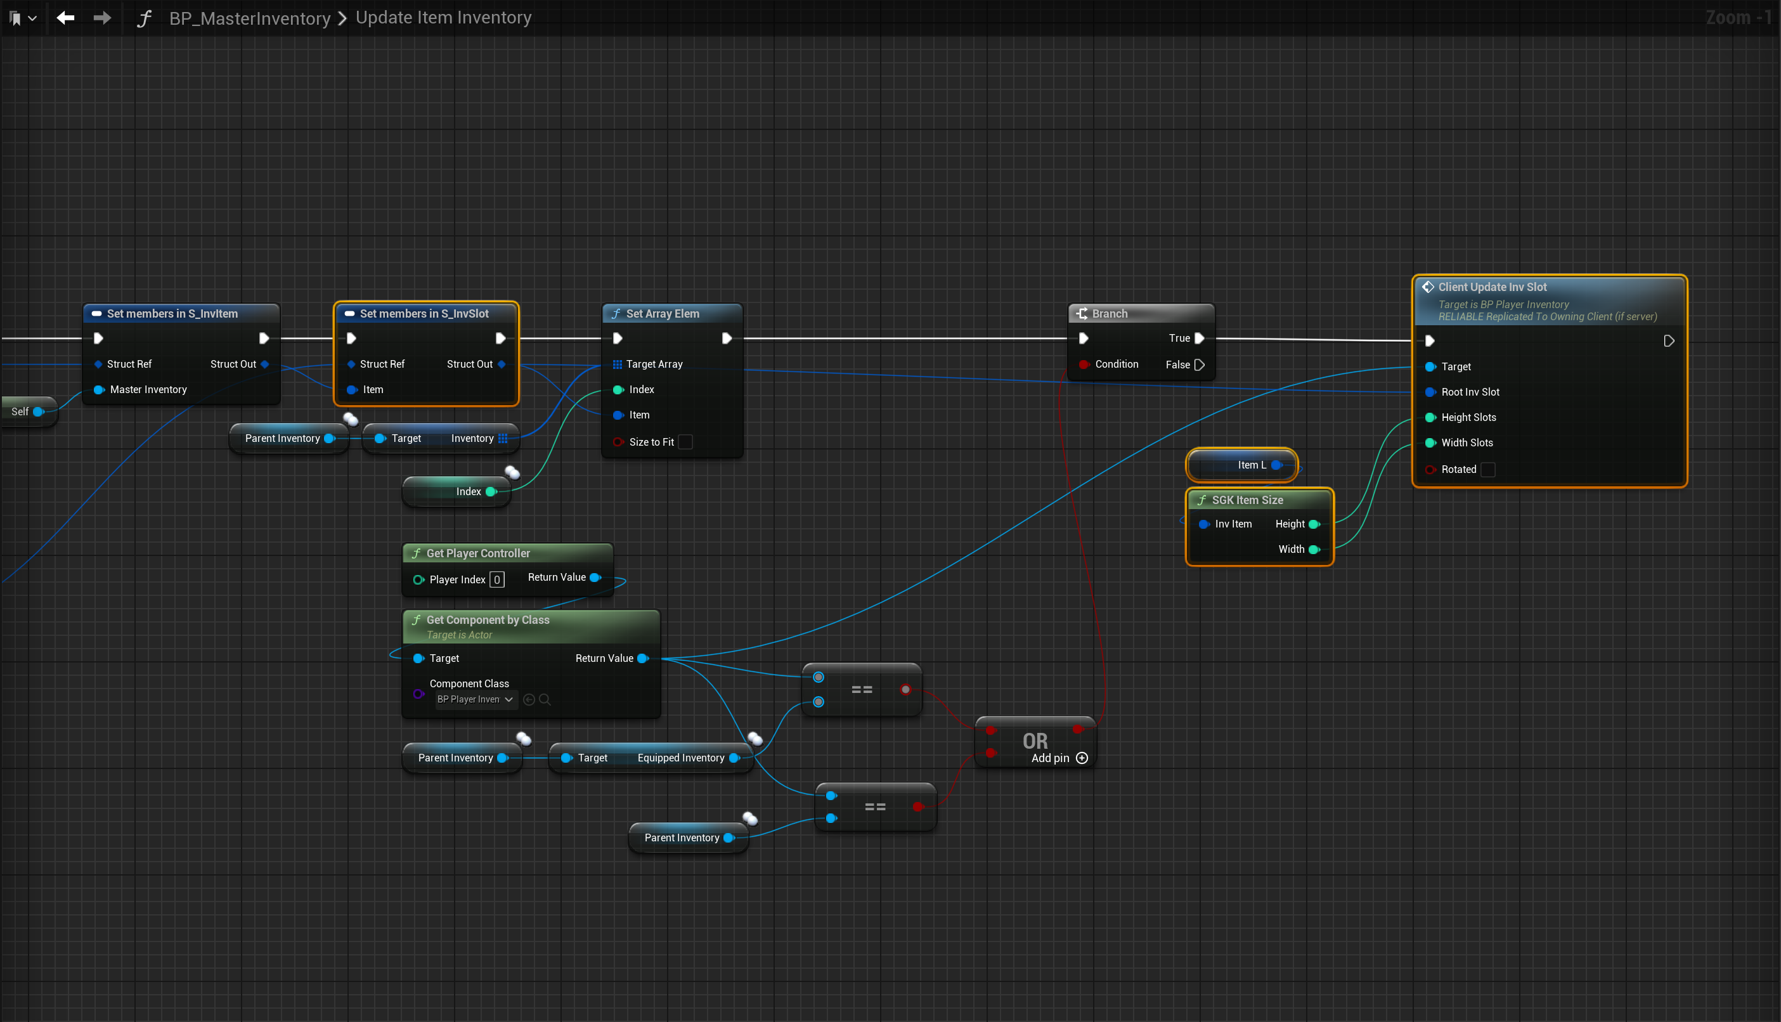
Task: Click the Set Array Elem function icon
Action: coord(616,314)
